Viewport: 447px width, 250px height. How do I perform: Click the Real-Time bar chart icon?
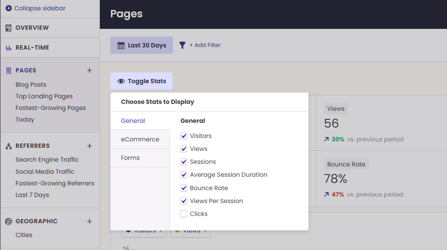pos(9,48)
